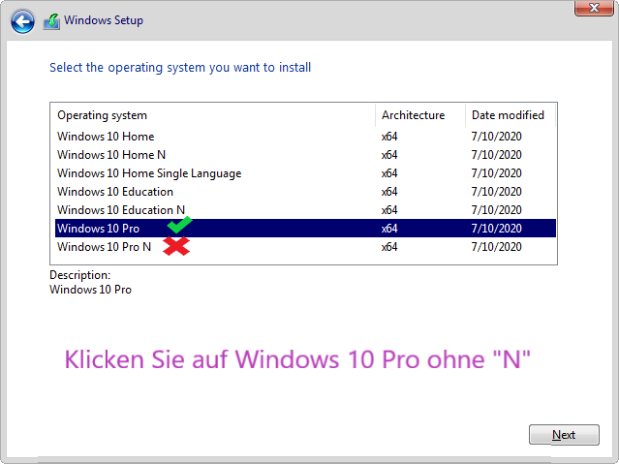Click the Description label below the list
The height and width of the screenshot is (464, 619).
click(x=80, y=275)
